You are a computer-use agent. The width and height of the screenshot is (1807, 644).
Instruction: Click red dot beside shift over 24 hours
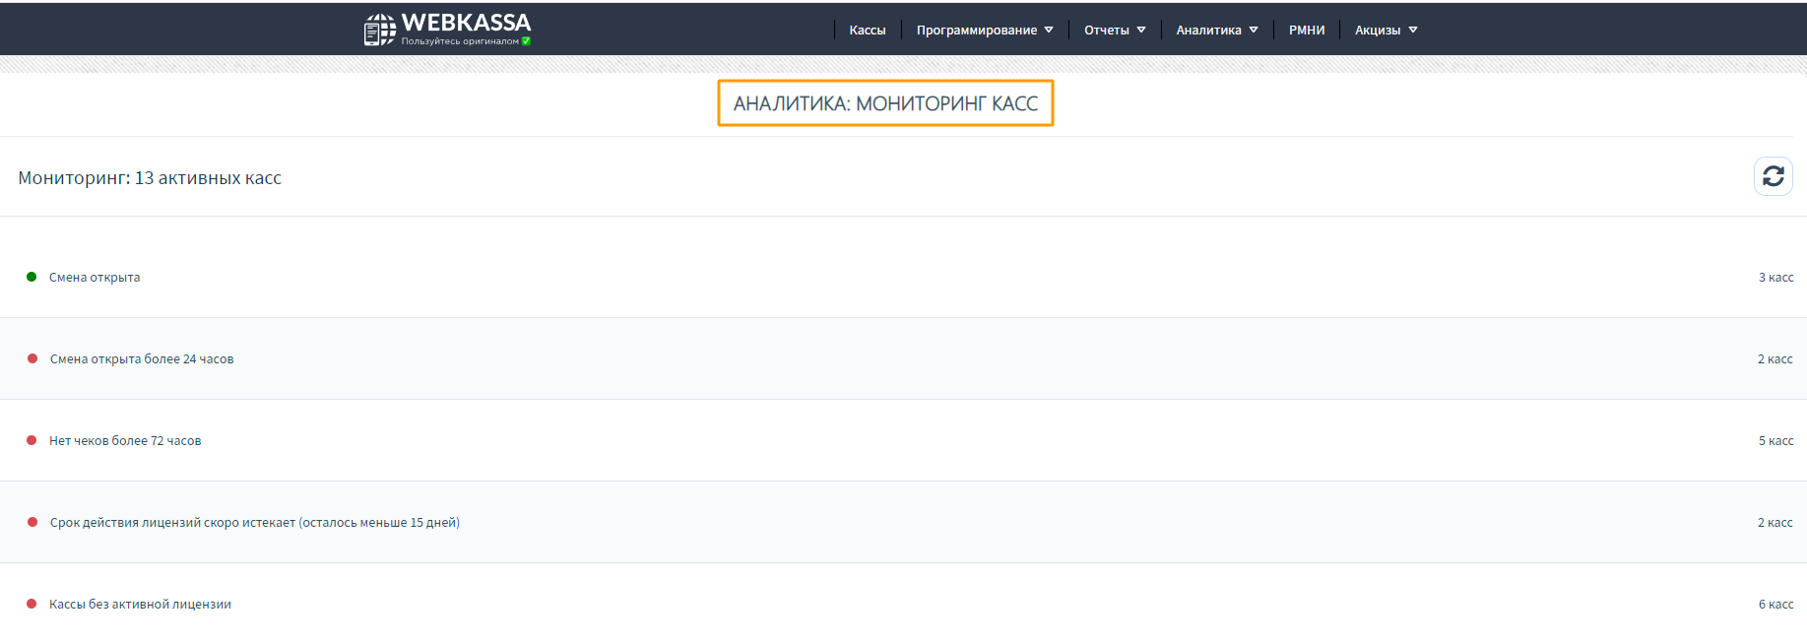coord(32,358)
